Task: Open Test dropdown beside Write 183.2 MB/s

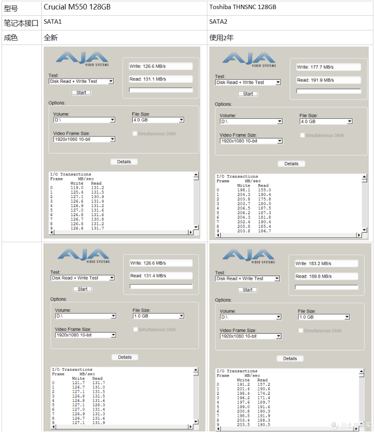Action: (248, 279)
